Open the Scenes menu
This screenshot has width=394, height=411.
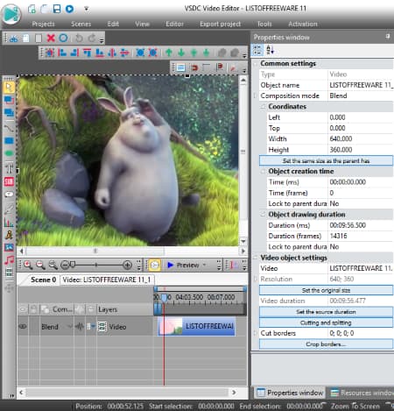tap(81, 24)
